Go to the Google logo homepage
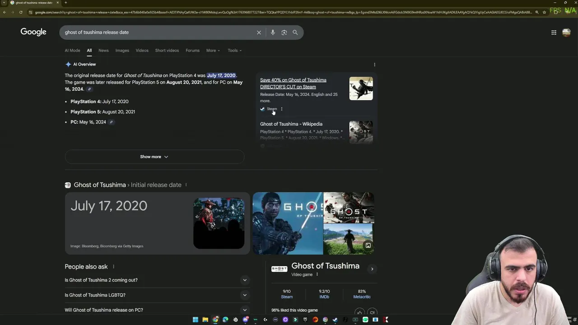Screen dimensions: 578x325 click(x=33, y=32)
